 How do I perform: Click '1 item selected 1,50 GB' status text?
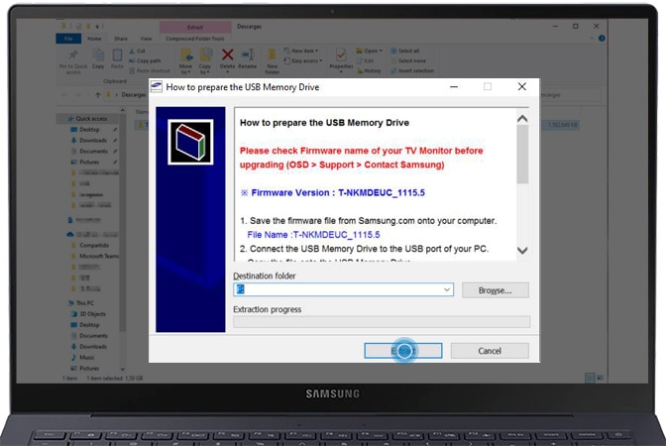click(115, 378)
